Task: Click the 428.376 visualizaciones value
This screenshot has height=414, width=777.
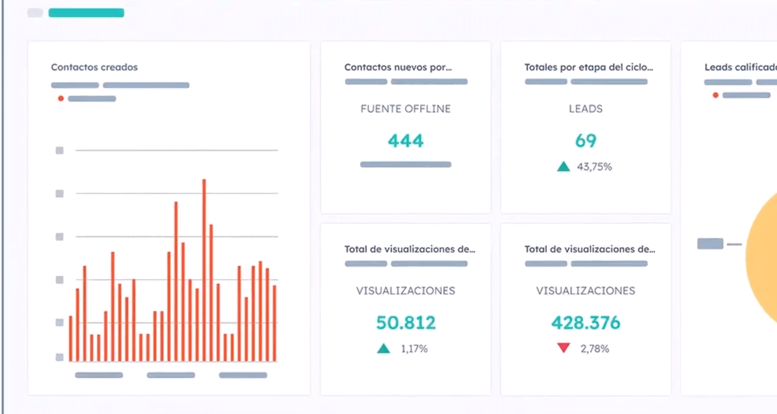Action: coord(586,322)
